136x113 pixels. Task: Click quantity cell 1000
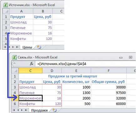76,87
